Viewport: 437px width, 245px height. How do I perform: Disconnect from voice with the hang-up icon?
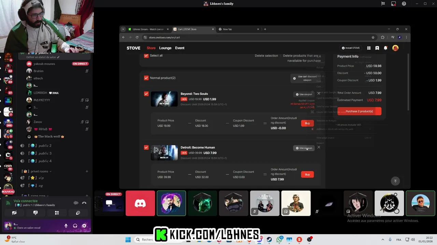(x=84, y=203)
